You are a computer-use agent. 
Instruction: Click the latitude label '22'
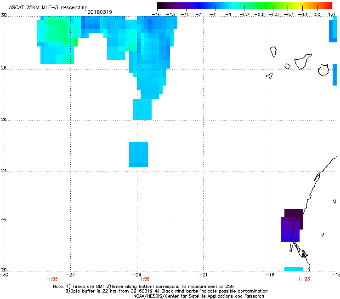4,221
